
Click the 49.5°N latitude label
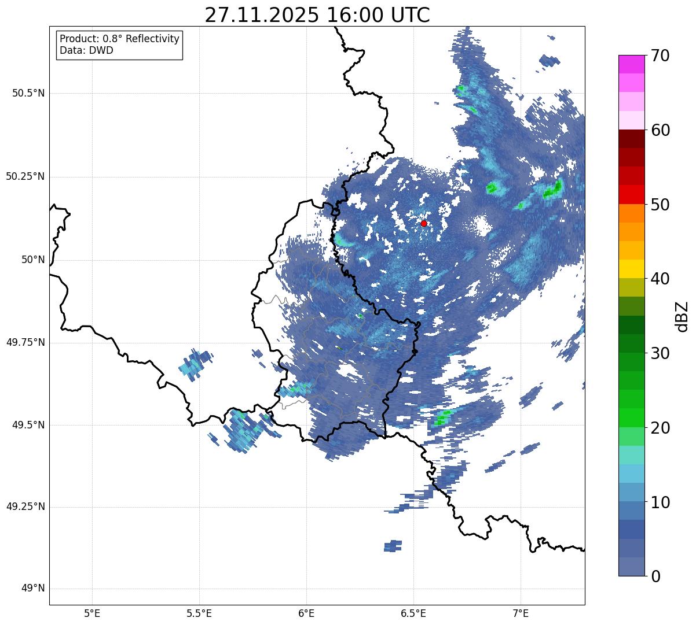[x=28, y=425]
